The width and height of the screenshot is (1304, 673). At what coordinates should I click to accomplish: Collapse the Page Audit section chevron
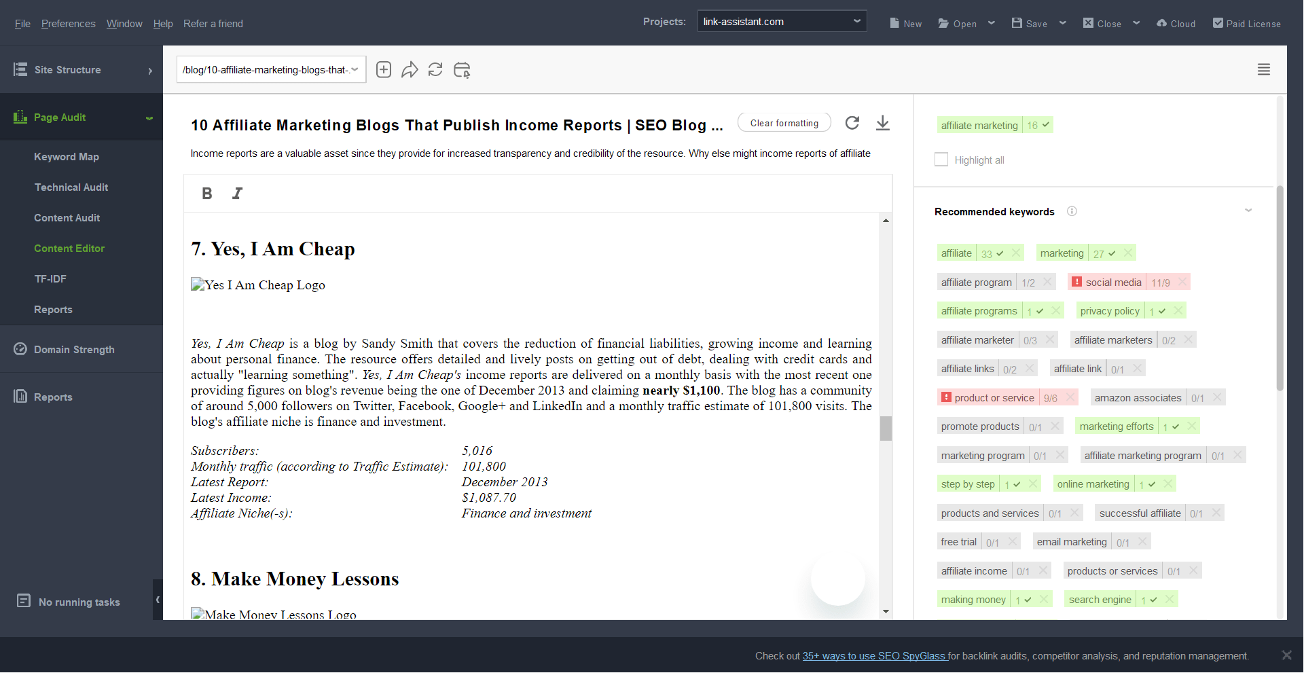(x=149, y=118)
